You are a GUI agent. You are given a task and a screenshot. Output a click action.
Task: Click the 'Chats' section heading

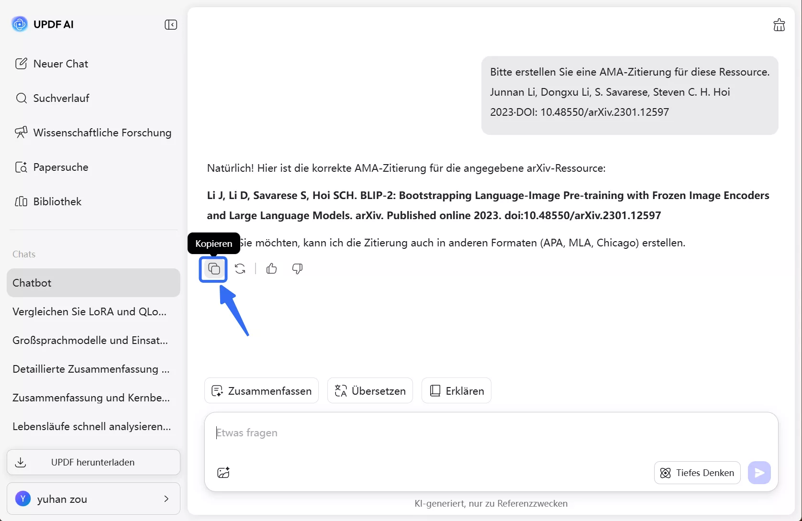(24, 254)
